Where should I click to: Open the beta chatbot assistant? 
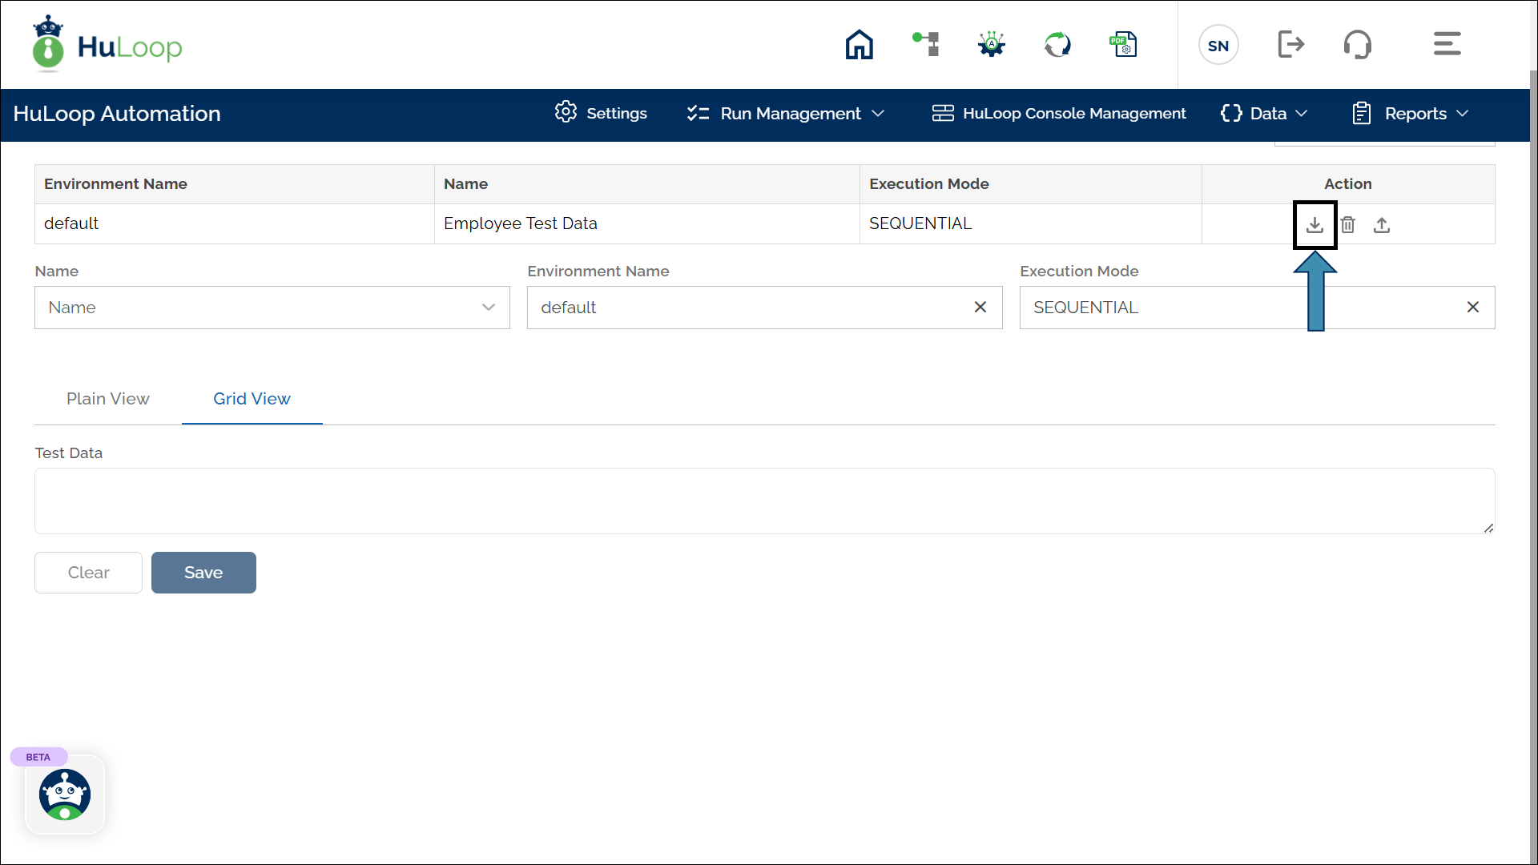tap(65, 795)
